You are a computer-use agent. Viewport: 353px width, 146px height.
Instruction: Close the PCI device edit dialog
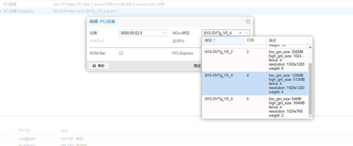[x=248, y=22]
